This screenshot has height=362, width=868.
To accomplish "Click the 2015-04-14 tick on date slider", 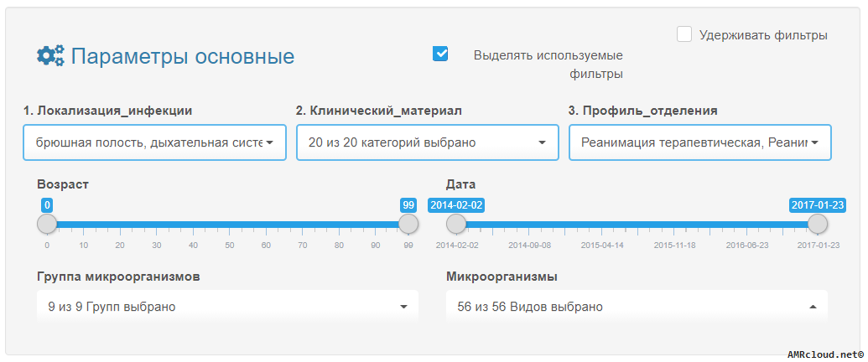I will [x=602, y=246].
